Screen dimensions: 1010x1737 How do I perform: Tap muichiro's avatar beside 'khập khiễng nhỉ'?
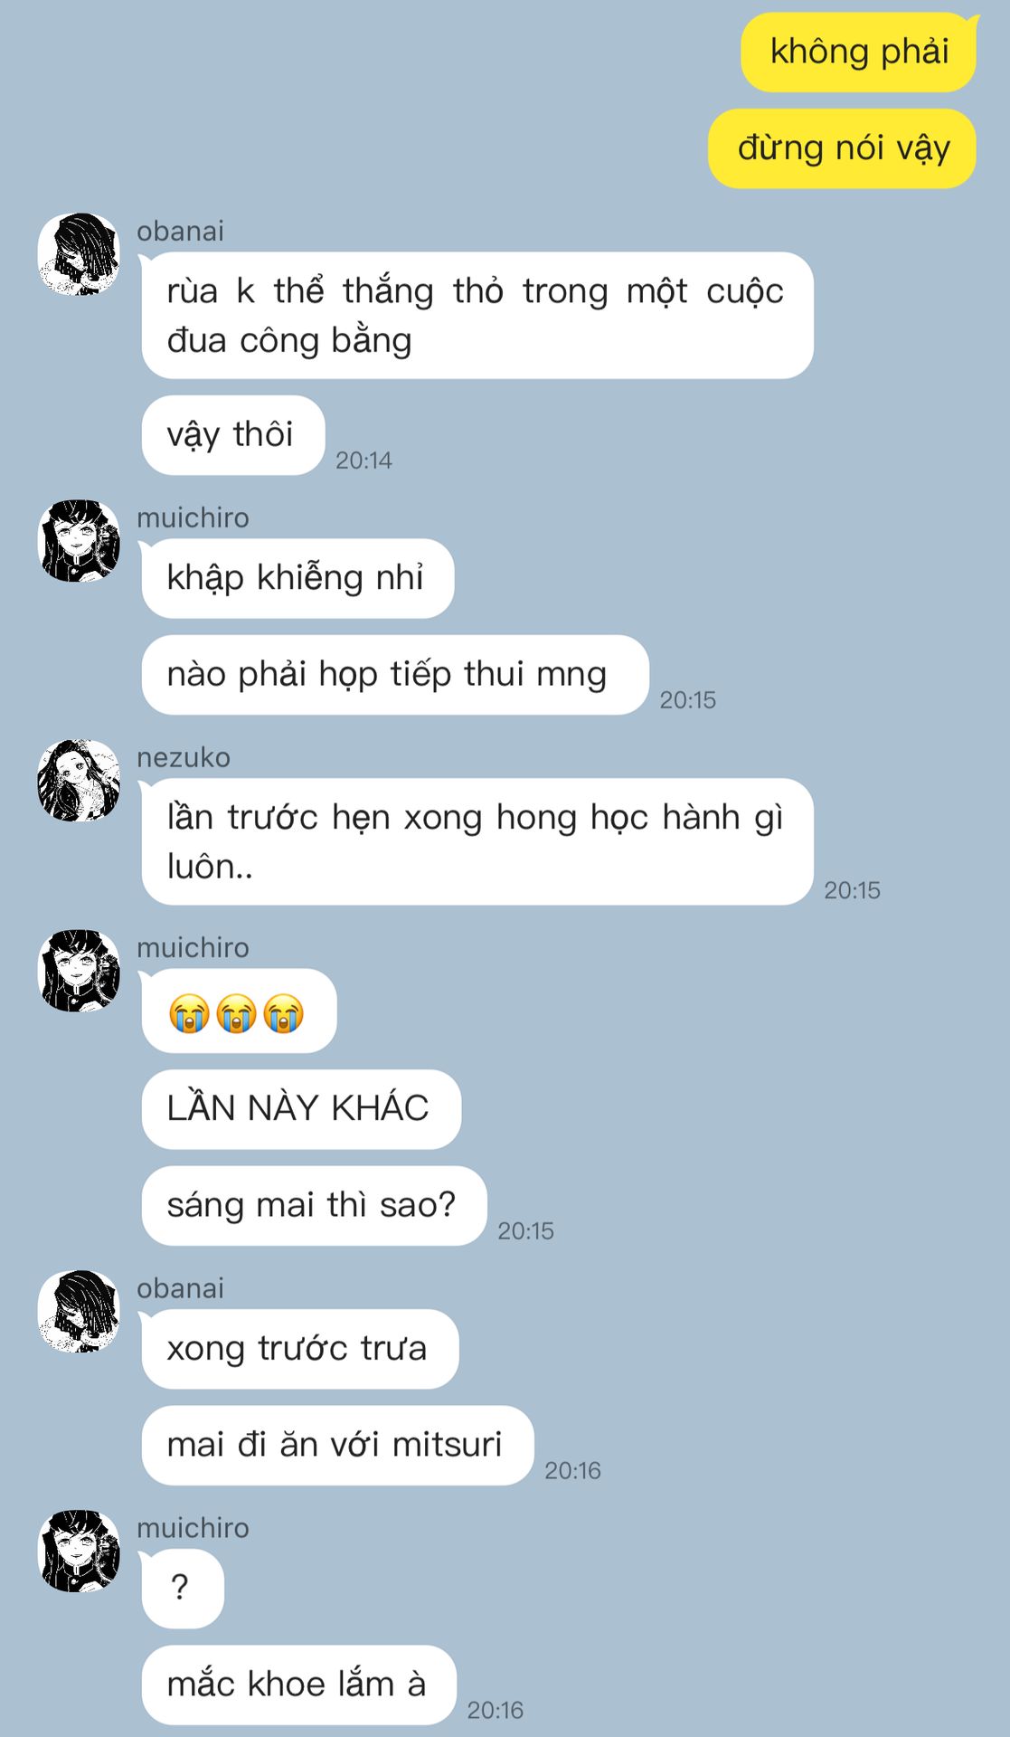pyautogui.click(x=79, y=541)
